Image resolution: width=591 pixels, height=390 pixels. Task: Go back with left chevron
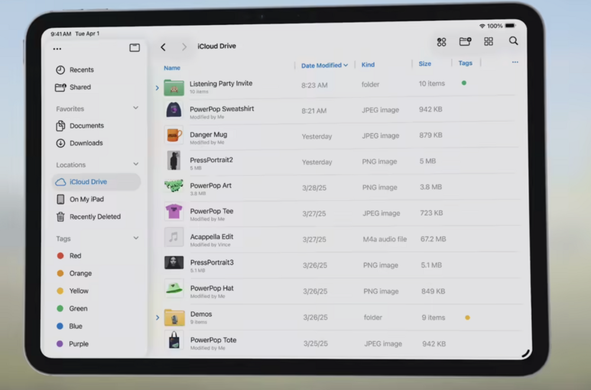[x=163, y=47]
